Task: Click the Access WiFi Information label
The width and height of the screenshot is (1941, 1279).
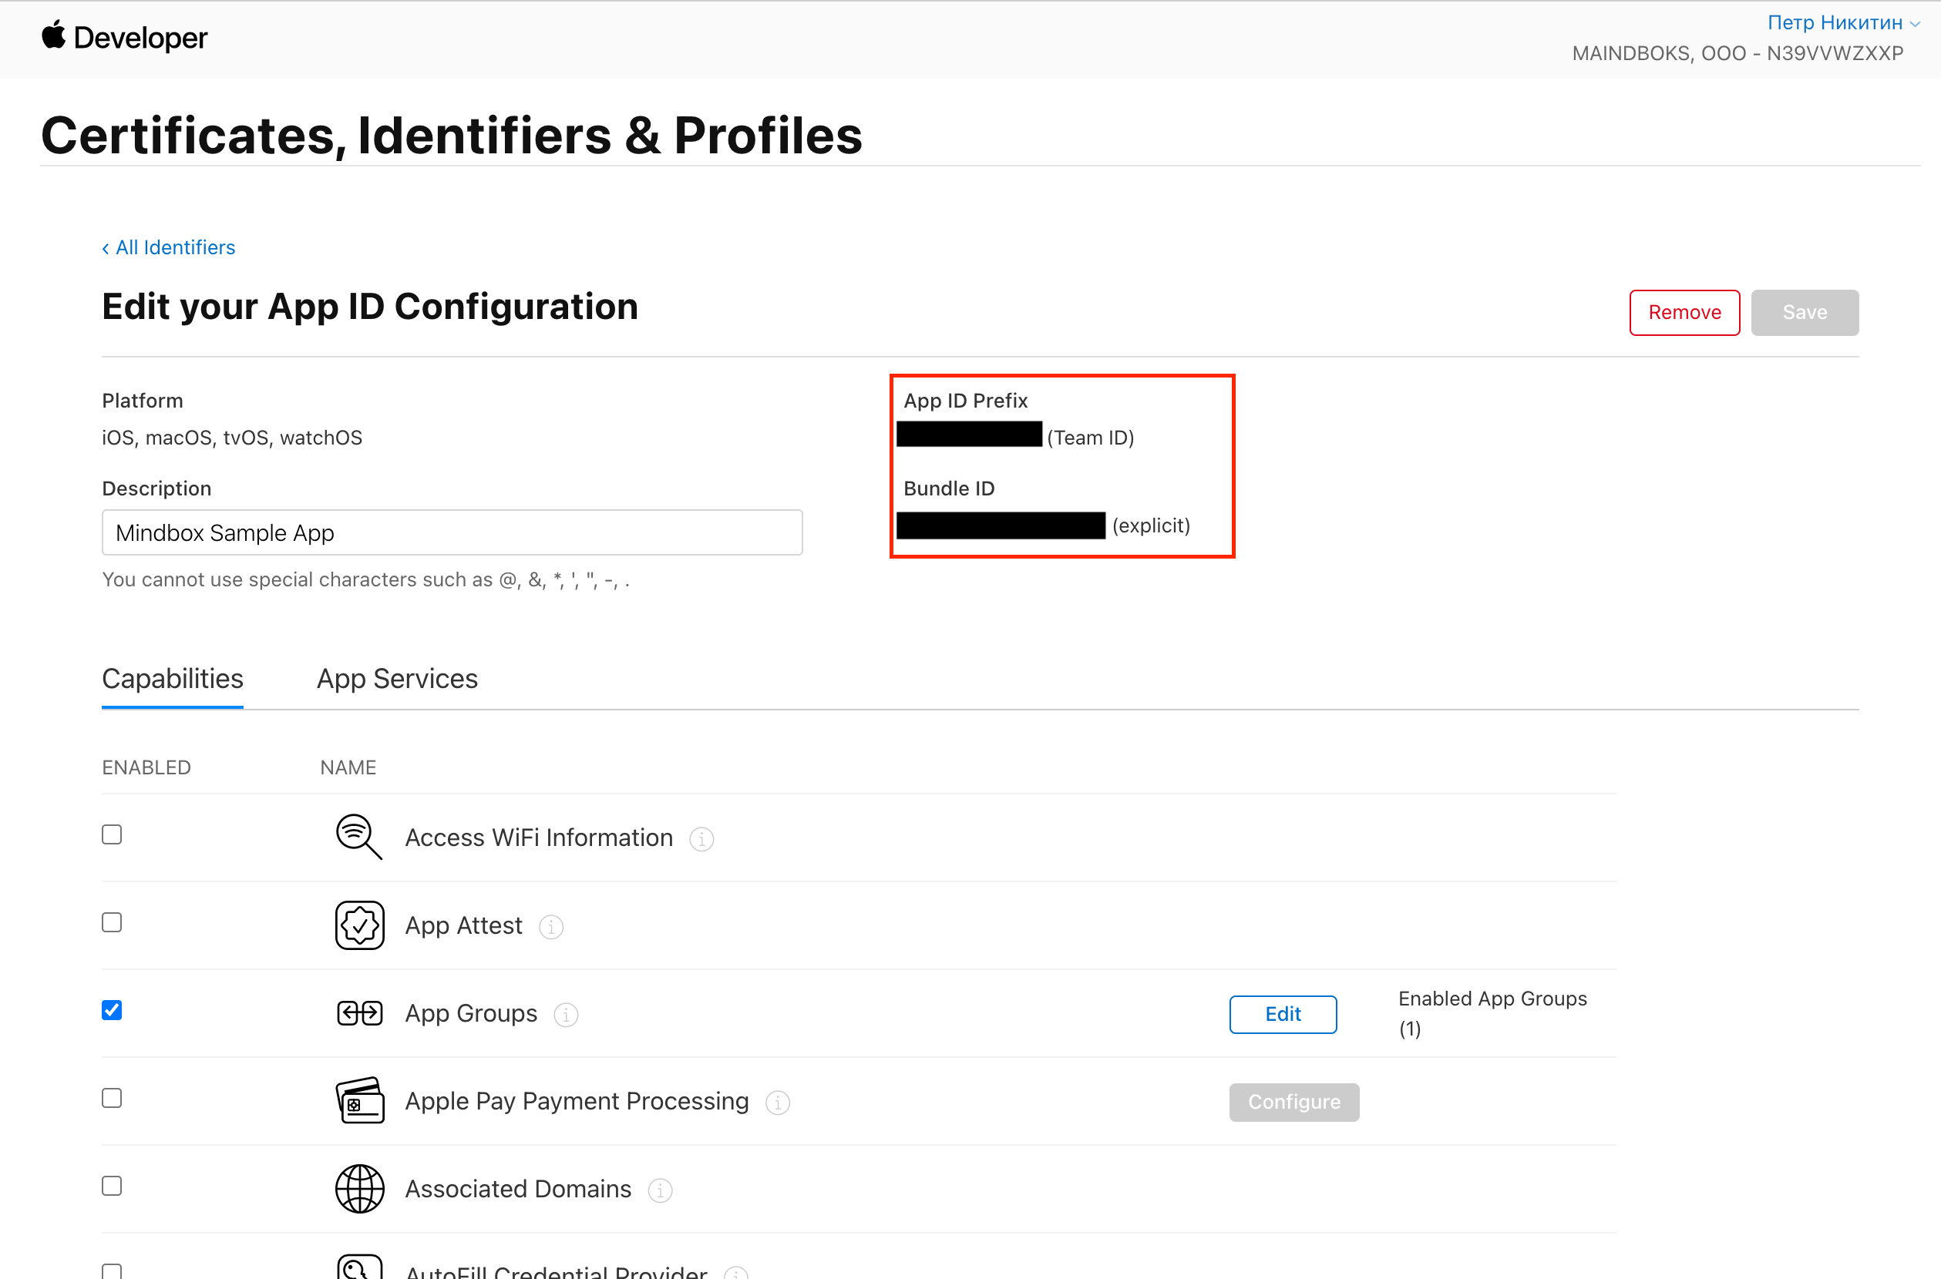Action: pos(539,838)
